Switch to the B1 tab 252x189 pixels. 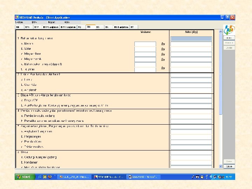pyautogui.click(x=20, y=27)
